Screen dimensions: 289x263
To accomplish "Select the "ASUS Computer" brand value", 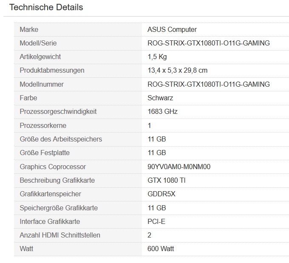I will tap(172, 29).
